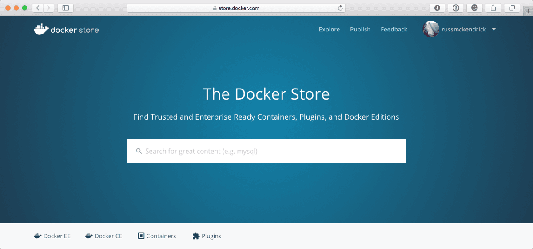The width and height of the screenshot is (533, 249).
Task: Click the Feedback link
Action: click(x=394, y=30)
